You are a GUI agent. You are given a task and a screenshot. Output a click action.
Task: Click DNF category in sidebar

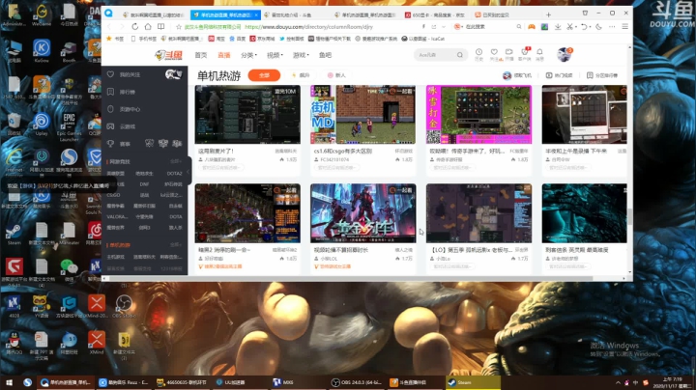pyautogui.click(x=144, y=184)
